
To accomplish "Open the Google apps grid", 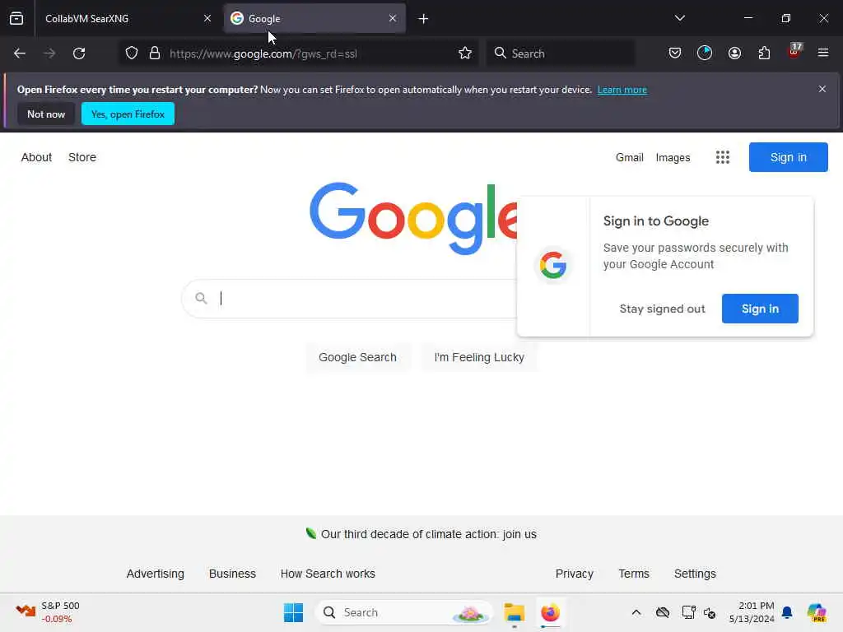I will coord(723,157).
